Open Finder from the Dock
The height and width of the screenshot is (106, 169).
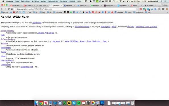[x=37, y=103]
